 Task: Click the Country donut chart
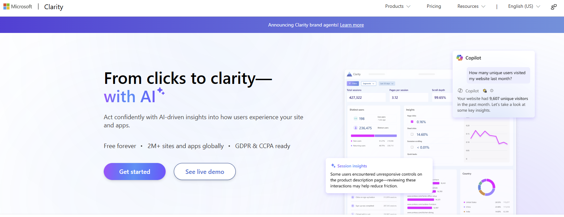[x=486, y=187]
